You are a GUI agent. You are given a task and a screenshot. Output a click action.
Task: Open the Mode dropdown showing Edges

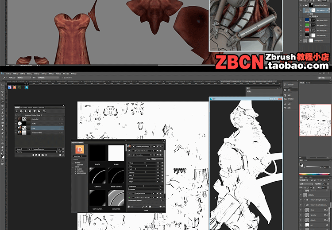tap(157, 159)
